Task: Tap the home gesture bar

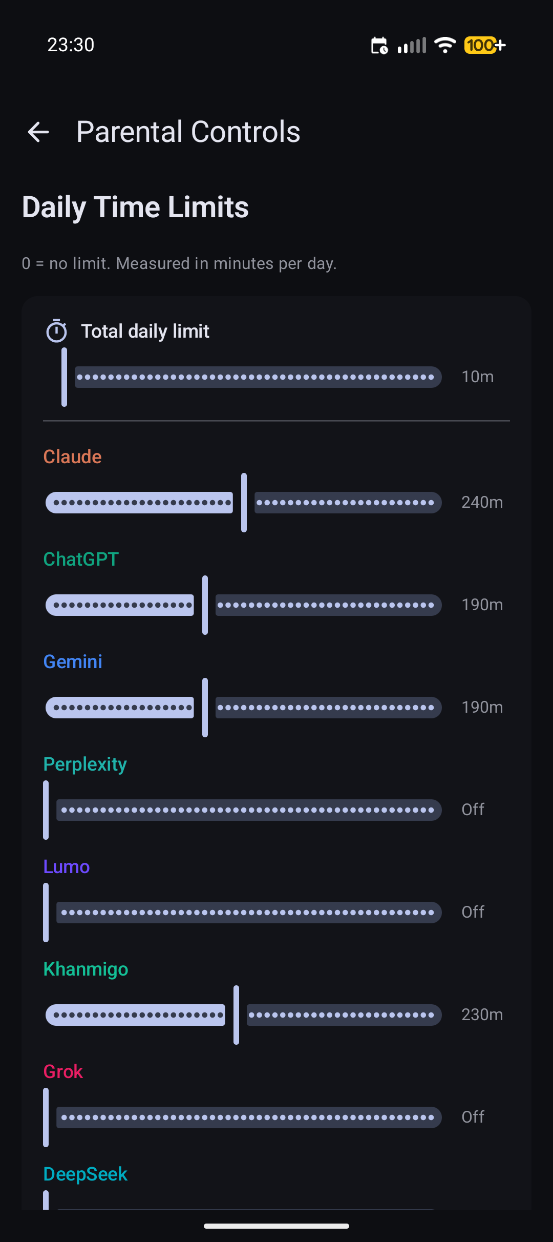Action: [x=276, y=1225]
